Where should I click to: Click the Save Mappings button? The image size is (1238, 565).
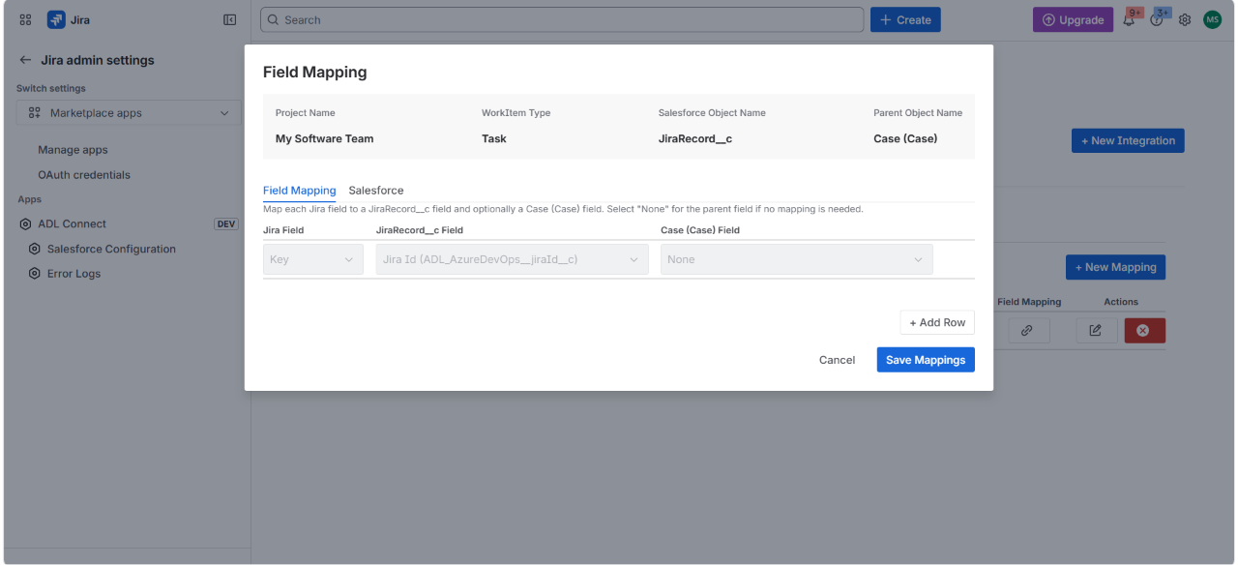pyautogui.click(x=926, y=360)
